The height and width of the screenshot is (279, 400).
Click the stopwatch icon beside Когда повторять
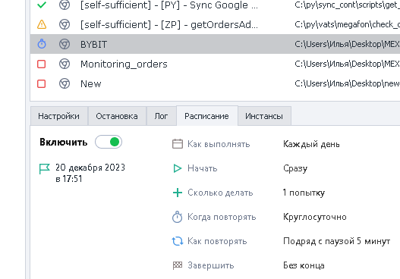[x=178, y=217]
